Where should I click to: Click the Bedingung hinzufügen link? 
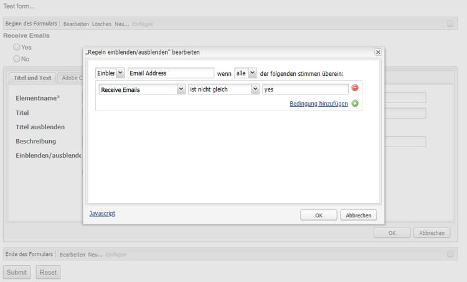tap(319, 103)
